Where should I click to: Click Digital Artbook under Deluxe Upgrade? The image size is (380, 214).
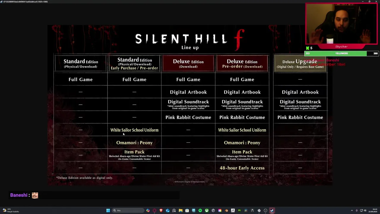[300, 92]
